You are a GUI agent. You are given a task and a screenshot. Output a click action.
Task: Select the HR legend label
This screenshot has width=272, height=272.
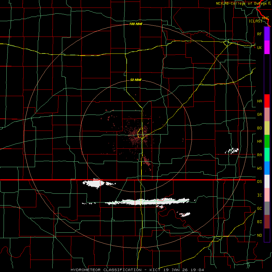pyautogui.click(x=259, y=141)
